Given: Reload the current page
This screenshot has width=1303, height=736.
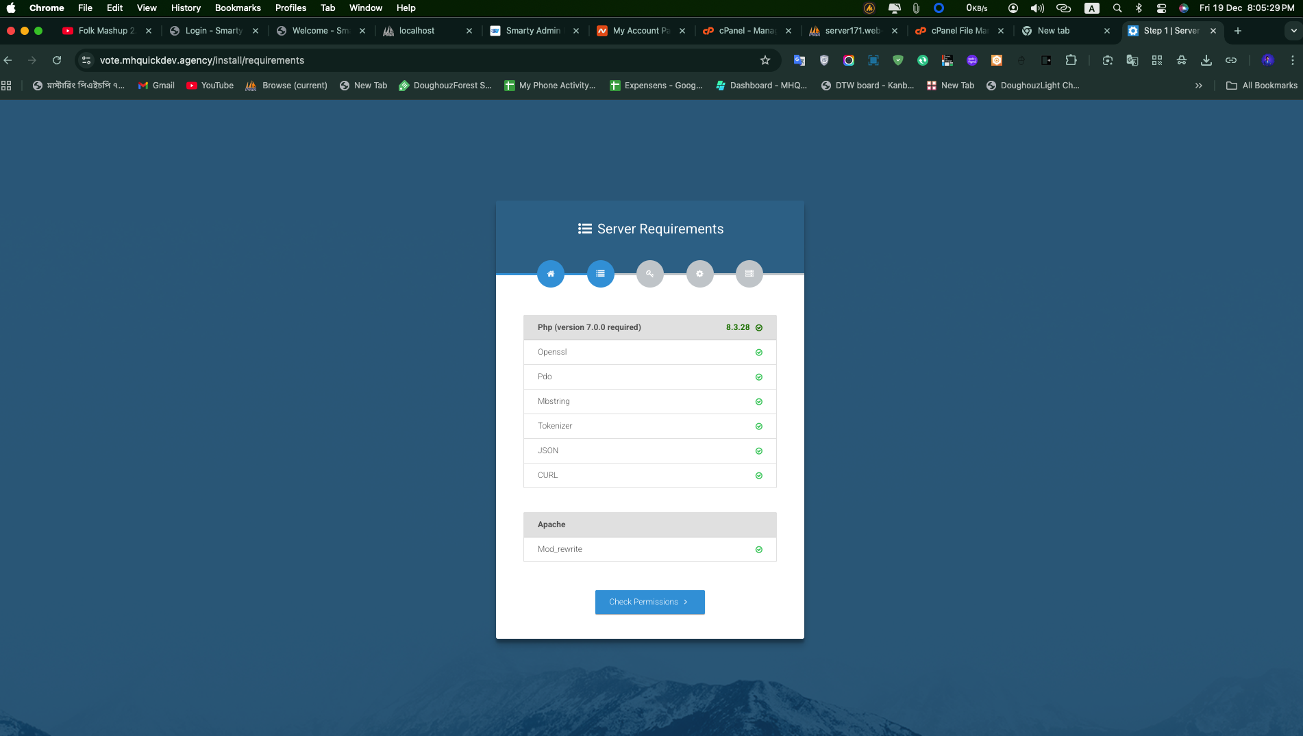Looking at the screenshot, I should tap(57, 60).
